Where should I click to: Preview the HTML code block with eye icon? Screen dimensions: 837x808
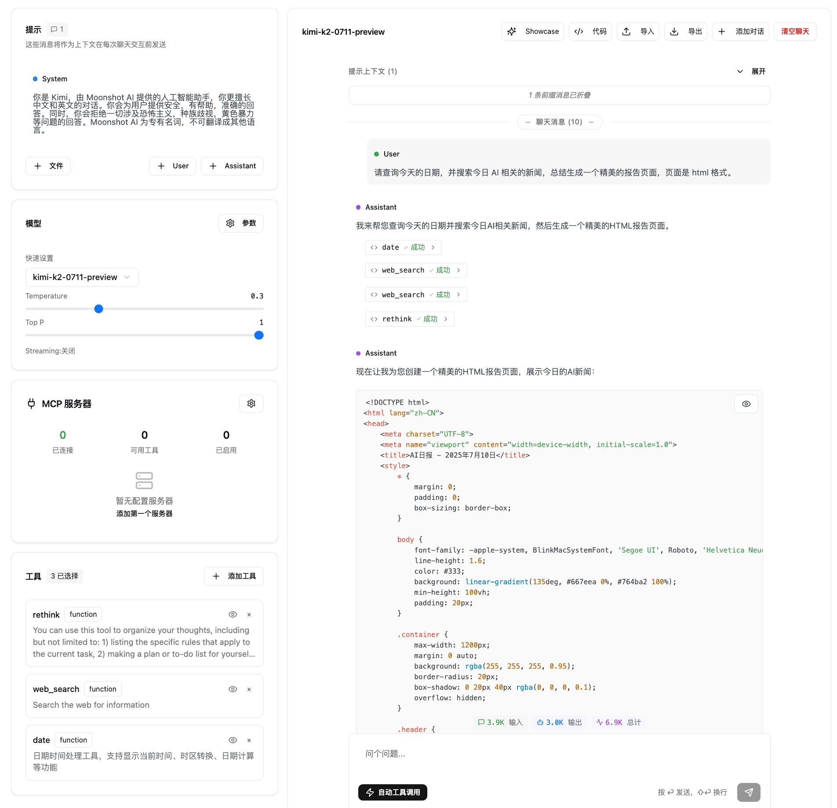746,404
